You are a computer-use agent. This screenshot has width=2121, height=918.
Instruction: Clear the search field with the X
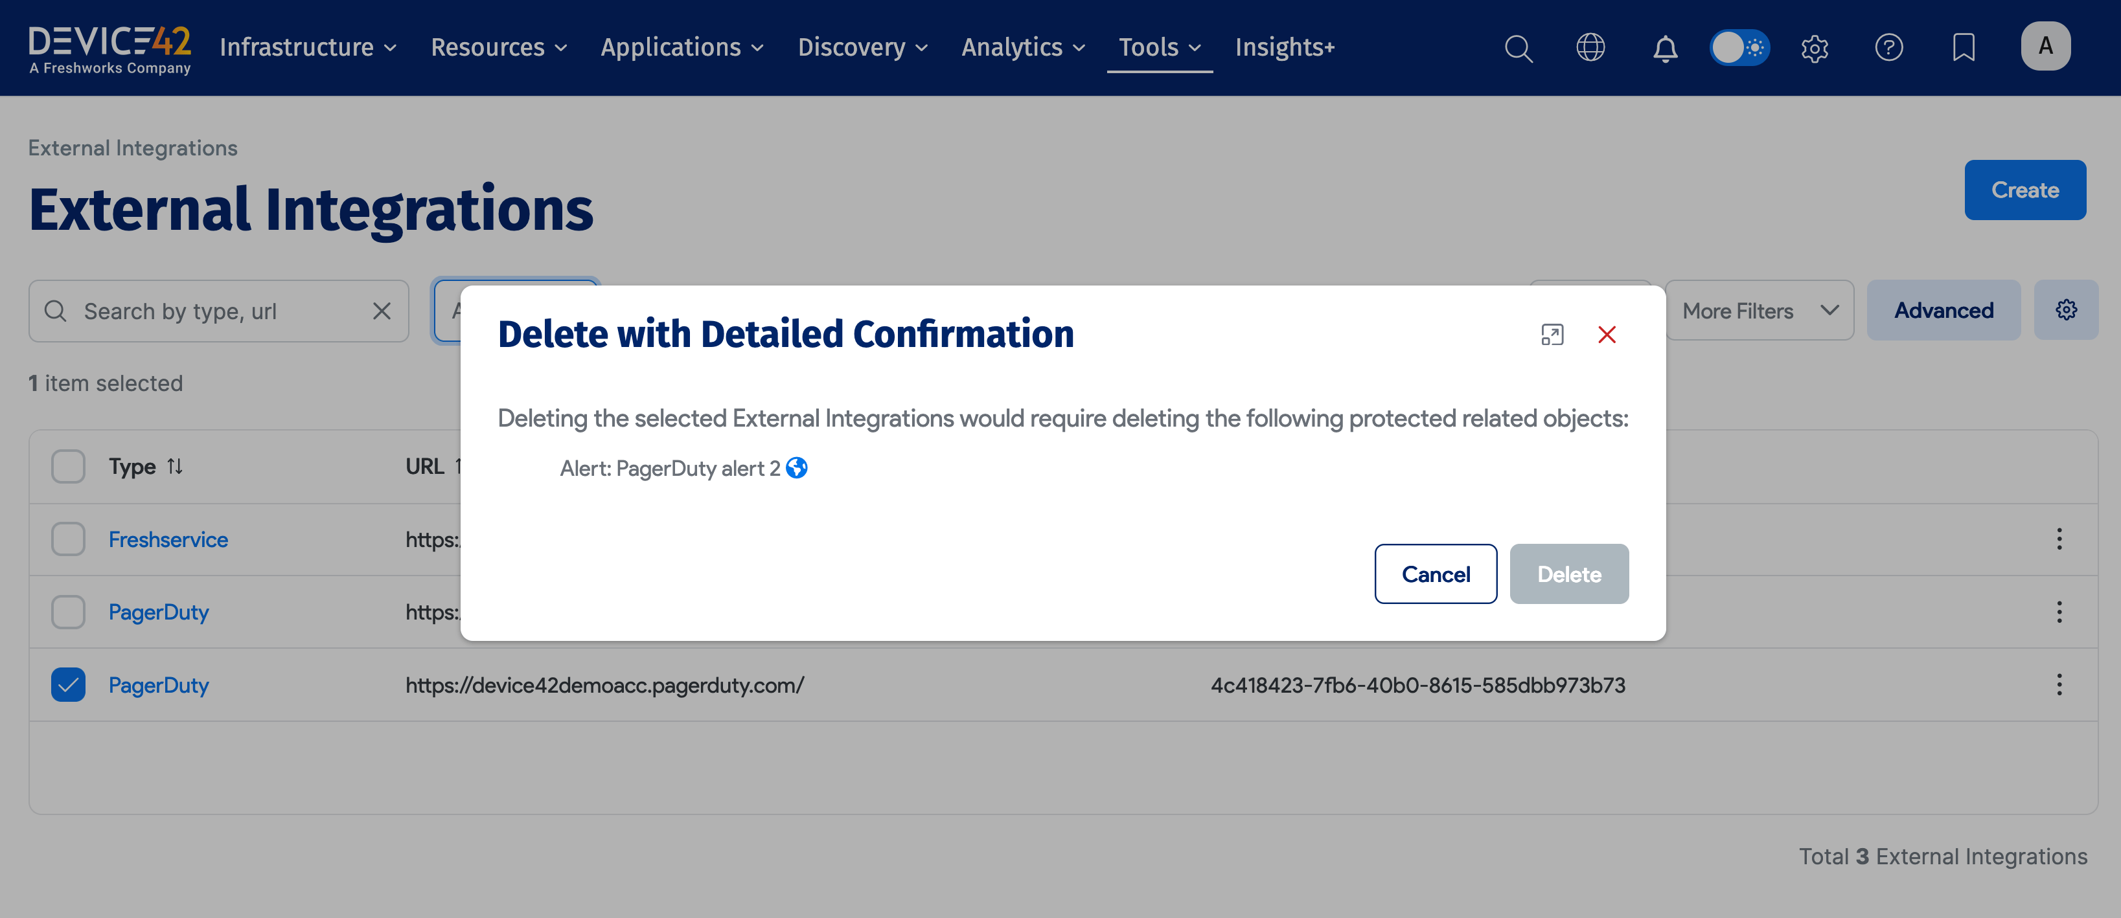(381, 310)
